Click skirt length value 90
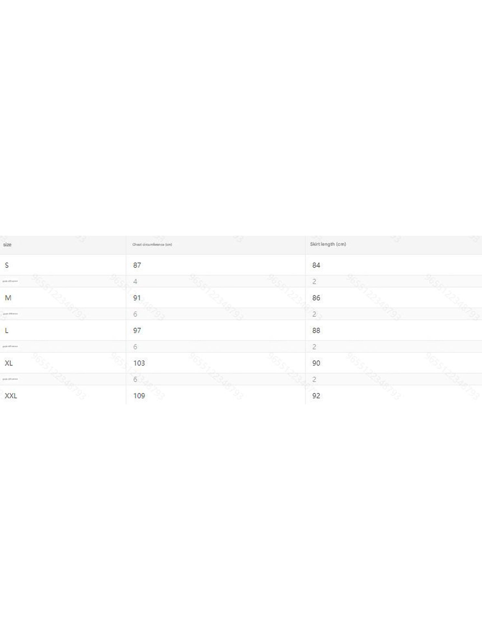This screenshot has height=640, width=482. click(x=316, y=363)
